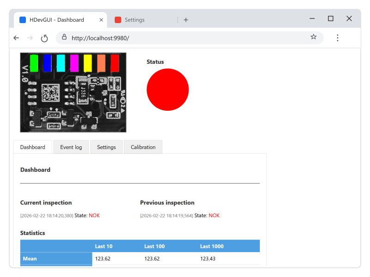Open a new browser tab with the plus
Image resolution: width=370 pixels, height=277 pixels.
pyautogui.click(x=186, y=20)
